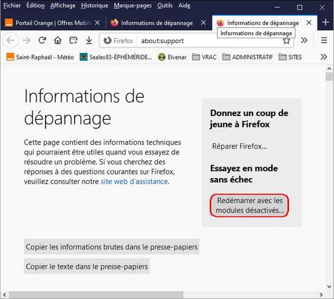Switch to the Portail Orange tab

coord(52,22)
